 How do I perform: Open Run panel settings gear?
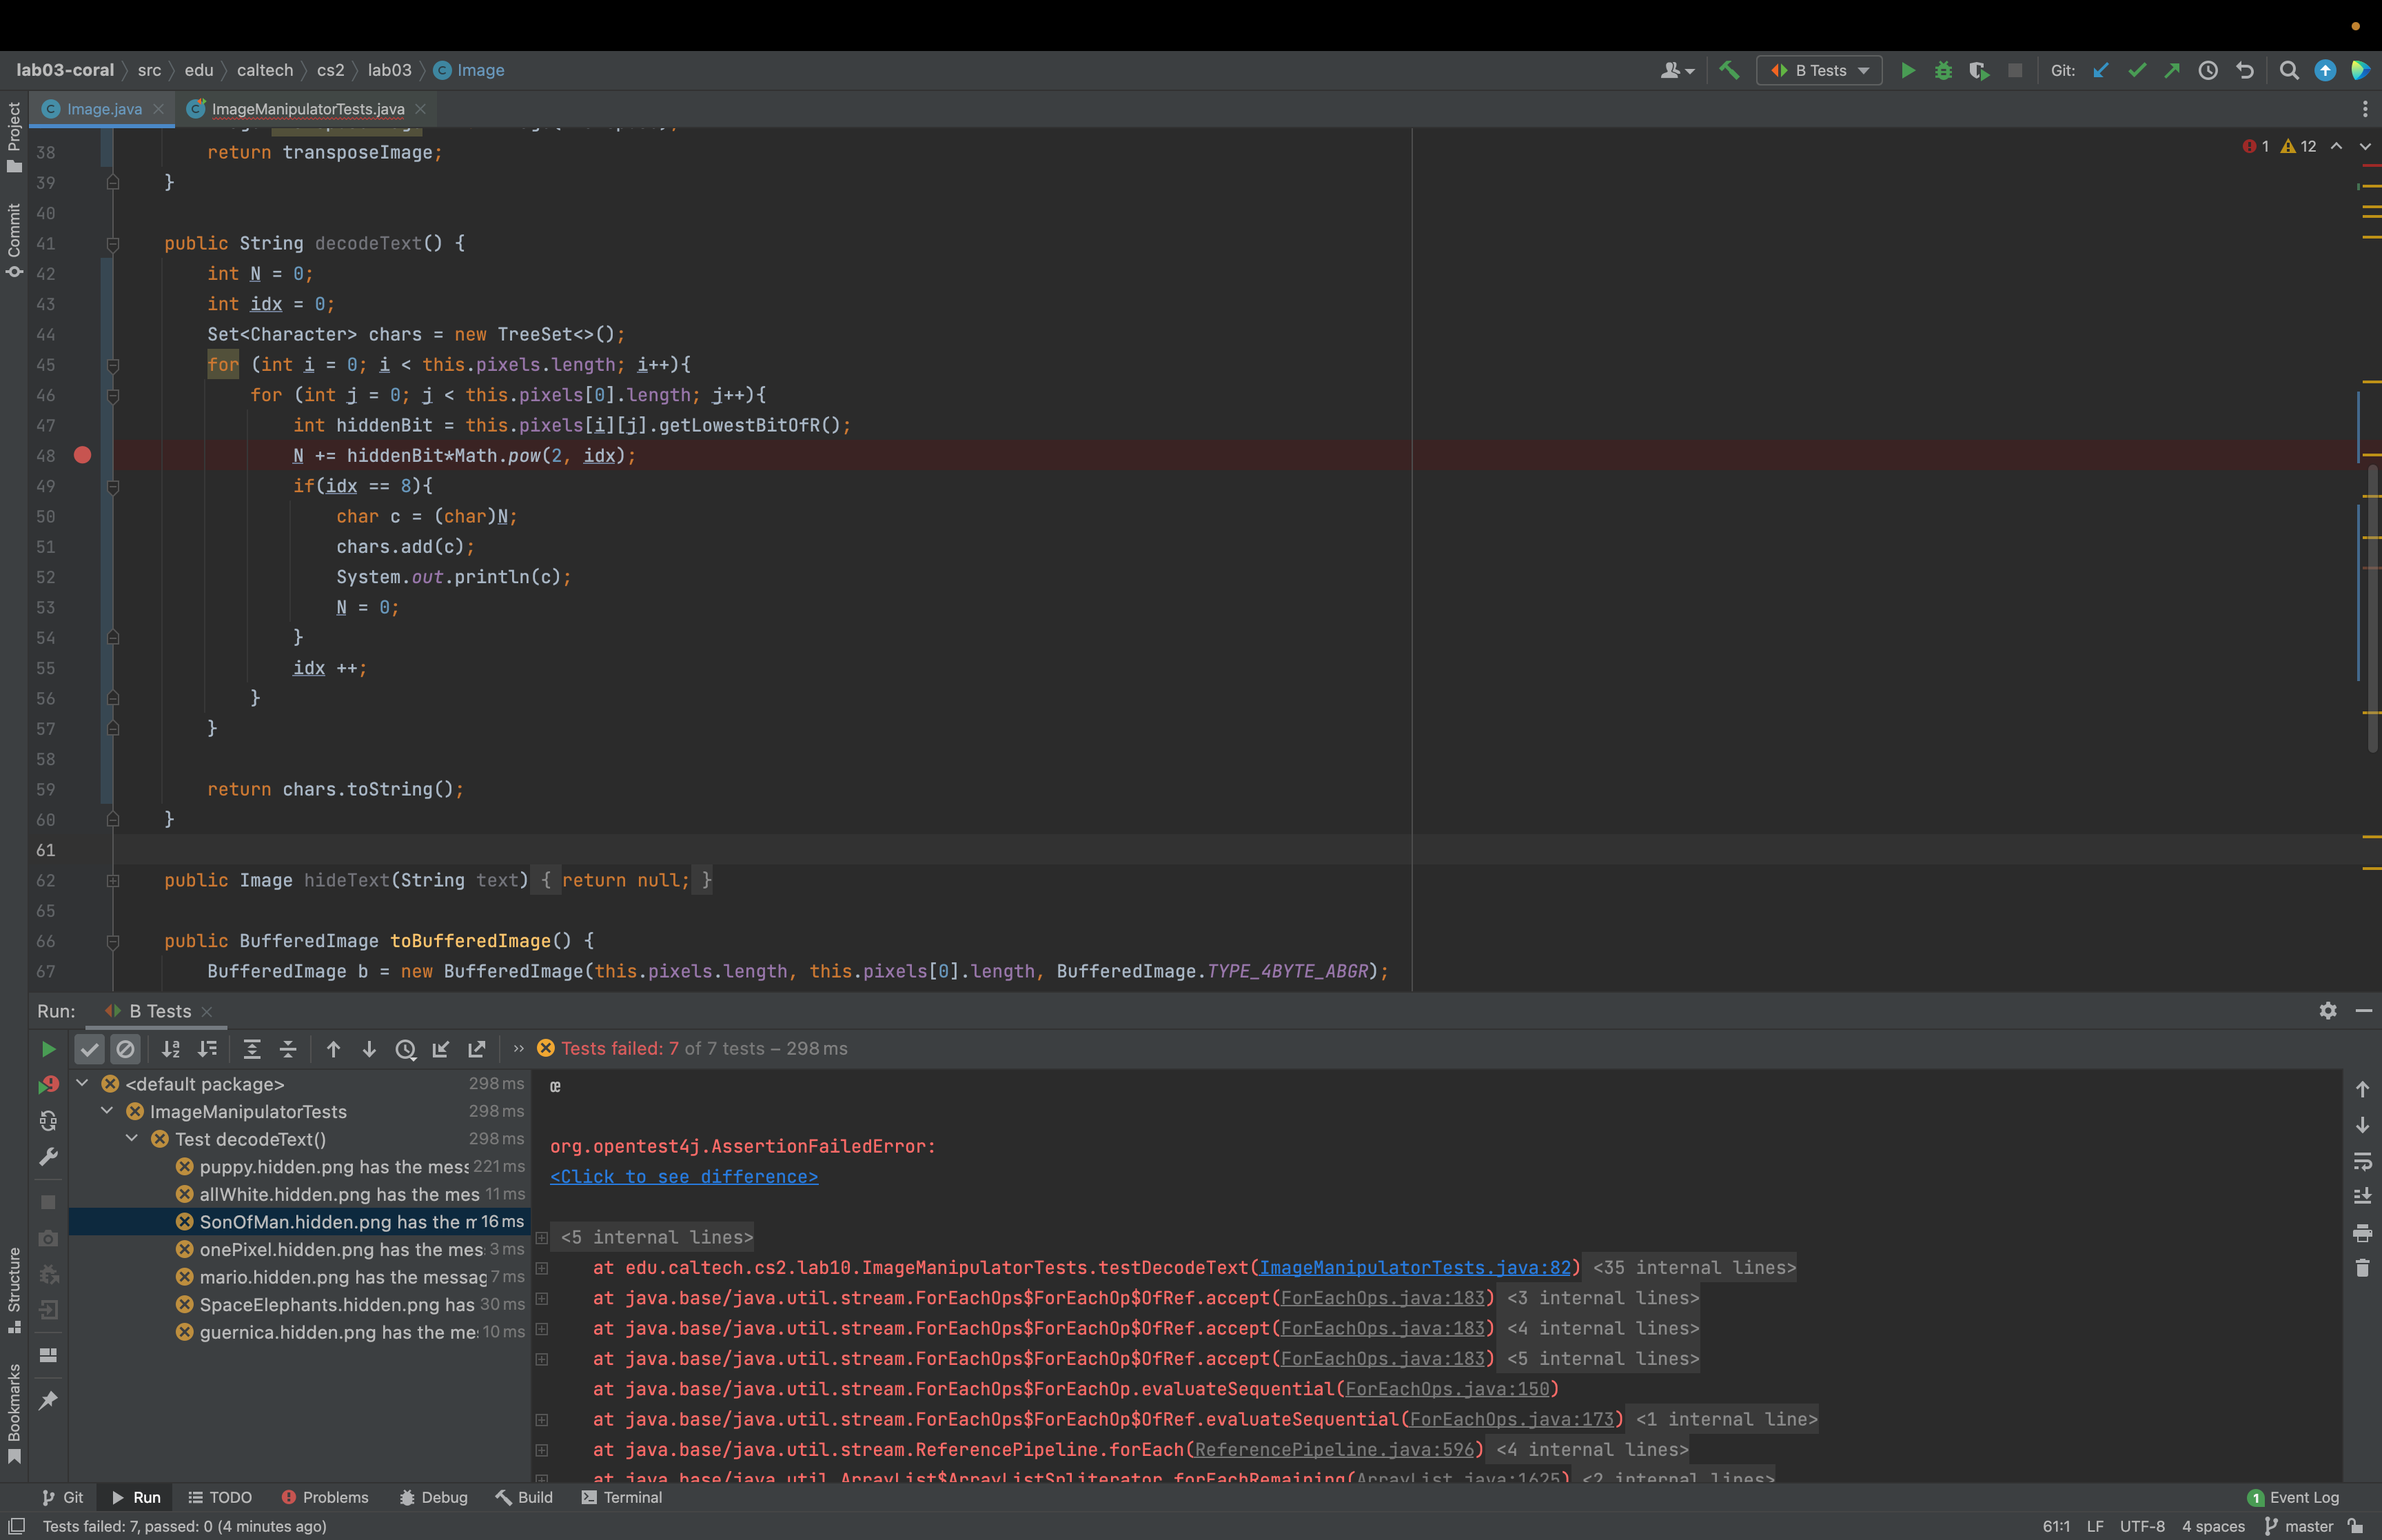point(2328,1011)
